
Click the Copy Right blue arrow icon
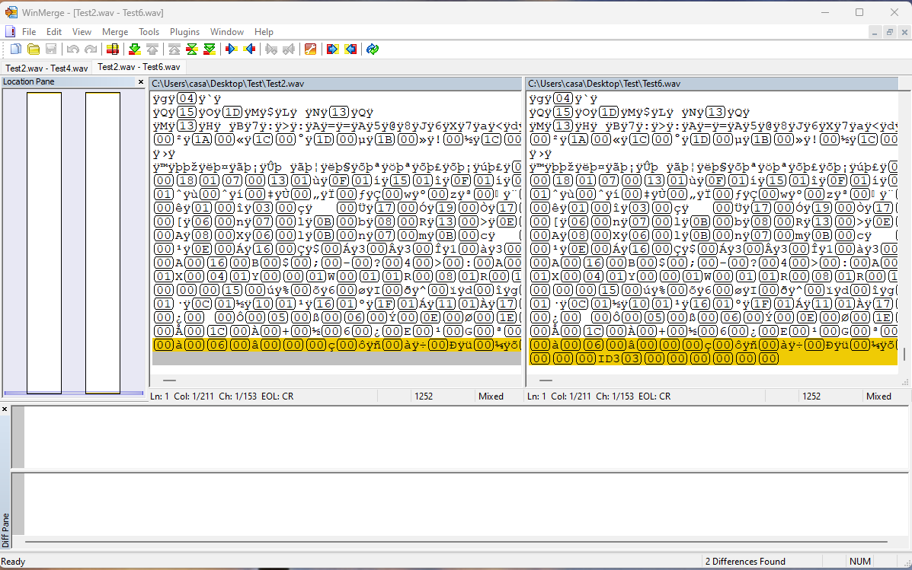232,49
